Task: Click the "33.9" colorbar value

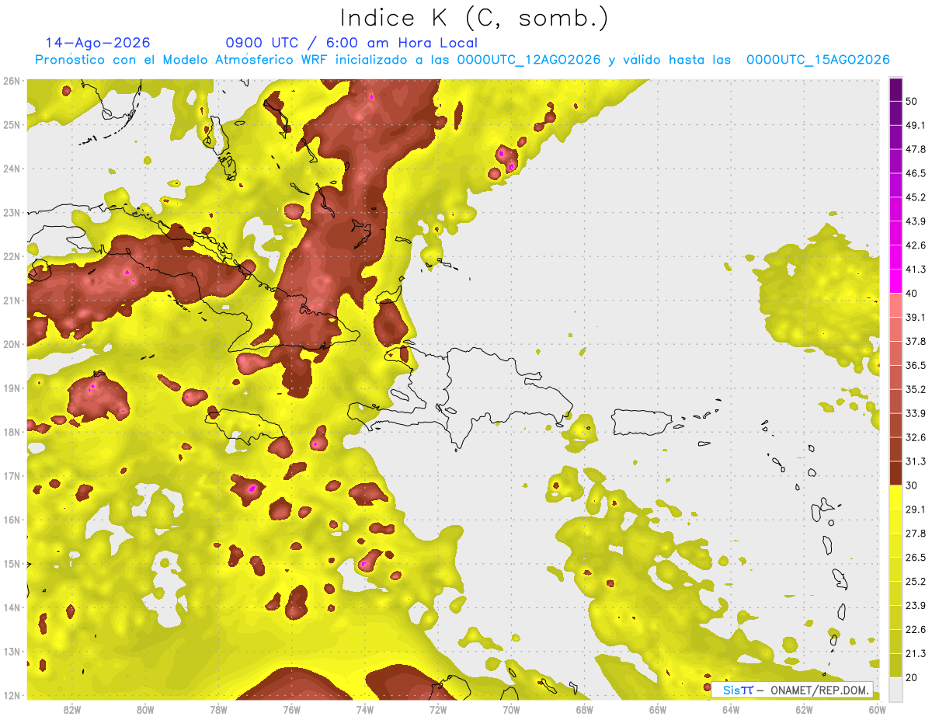Action: 916,413
